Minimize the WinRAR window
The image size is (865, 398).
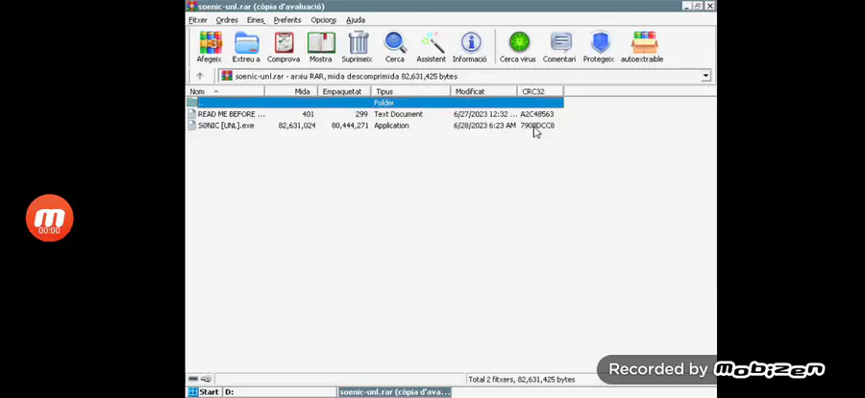point(687,6)
